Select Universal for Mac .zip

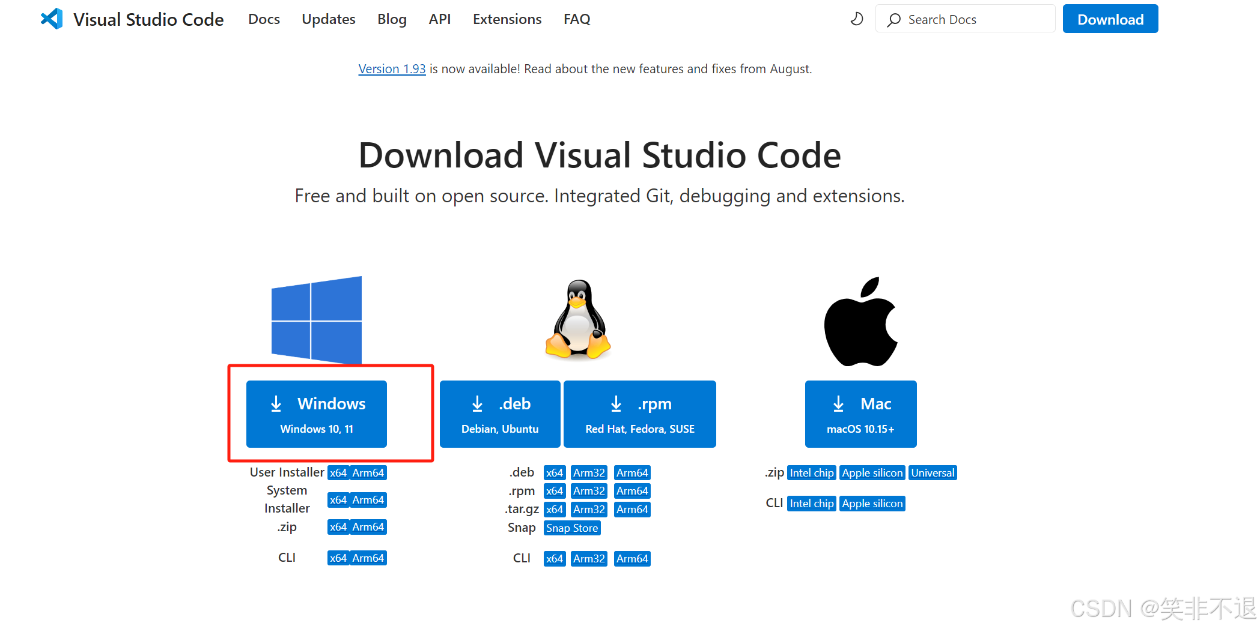pos(933,473)
